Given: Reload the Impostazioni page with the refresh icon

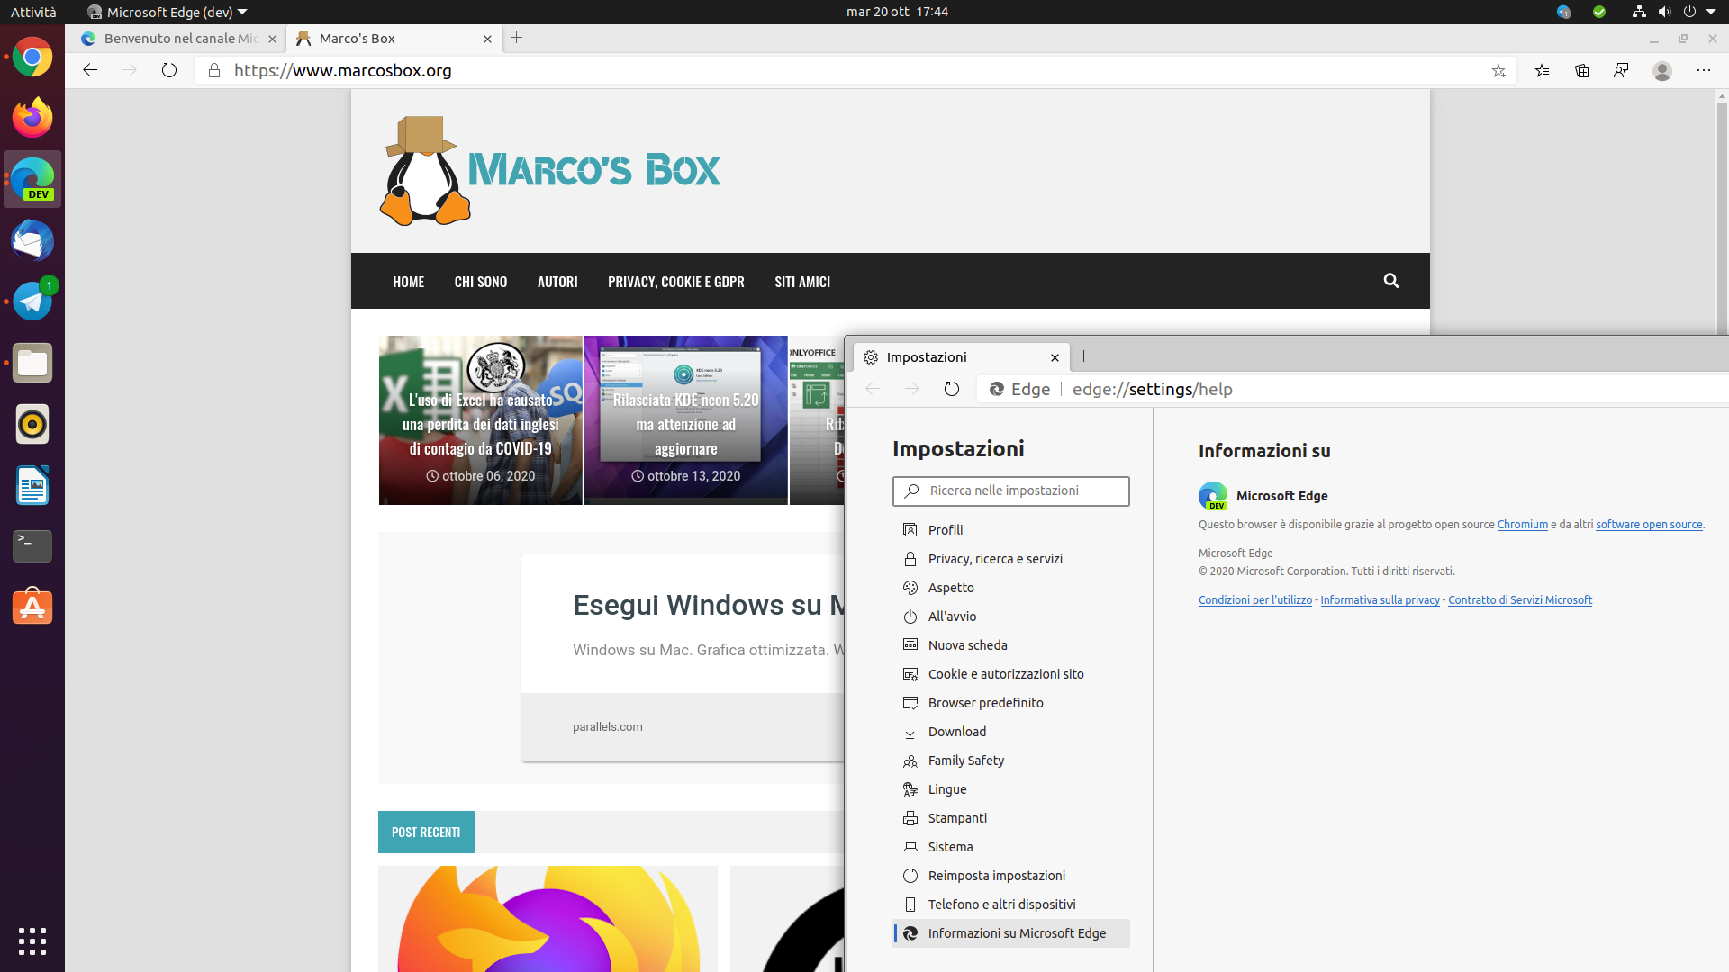Looking at the screenshot, I should coord(952,389).
